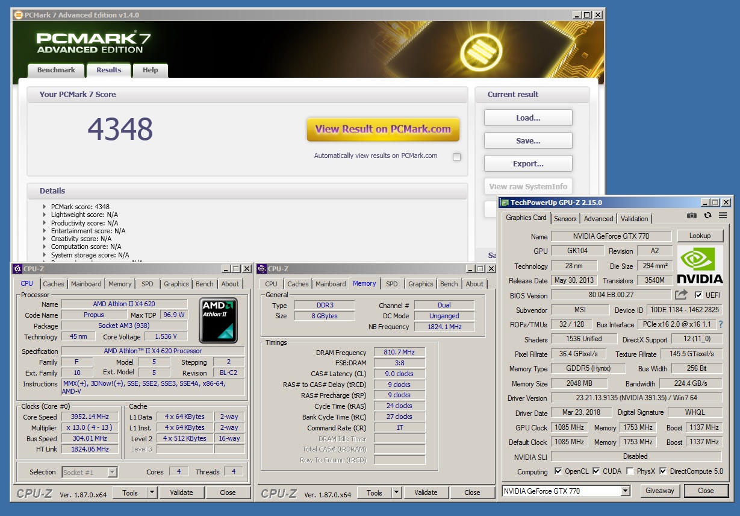Image resolution: width=740 pixels, height=516 pixels.
Task: Click the Save... button
Action: point(528,141)
